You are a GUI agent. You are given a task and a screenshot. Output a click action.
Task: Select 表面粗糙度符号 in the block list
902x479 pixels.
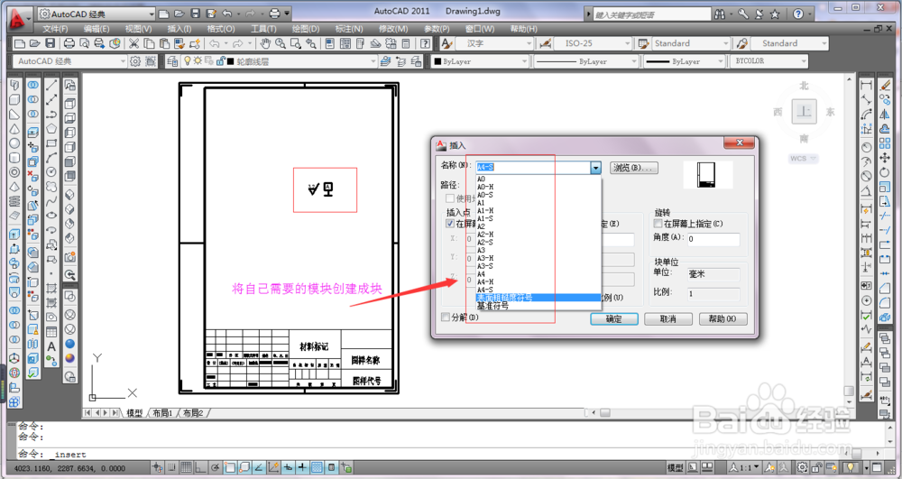click(x=538, y=298)
